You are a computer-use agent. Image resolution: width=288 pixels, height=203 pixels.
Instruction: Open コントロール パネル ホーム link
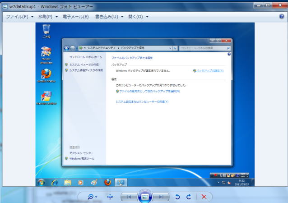coord(86,57)
